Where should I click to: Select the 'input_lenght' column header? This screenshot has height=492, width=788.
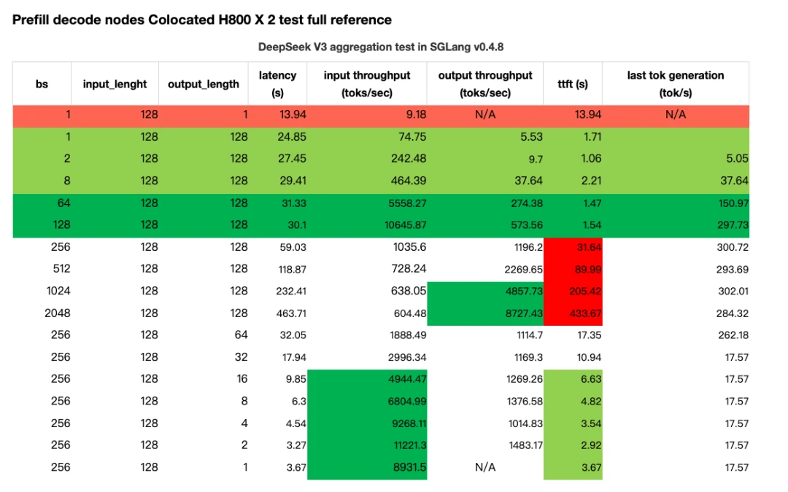point(115,84)
